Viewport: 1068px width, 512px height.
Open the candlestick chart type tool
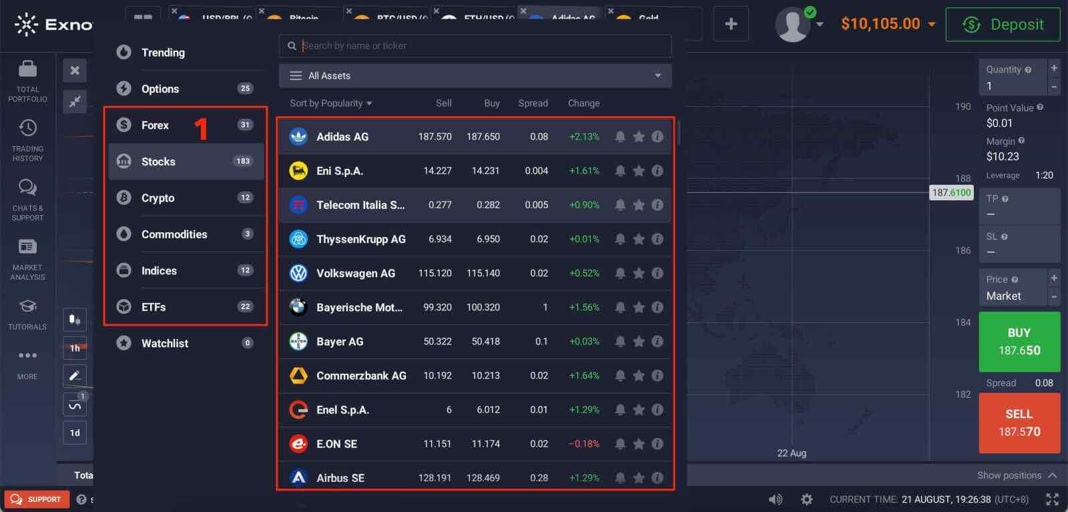coord(75,319)
